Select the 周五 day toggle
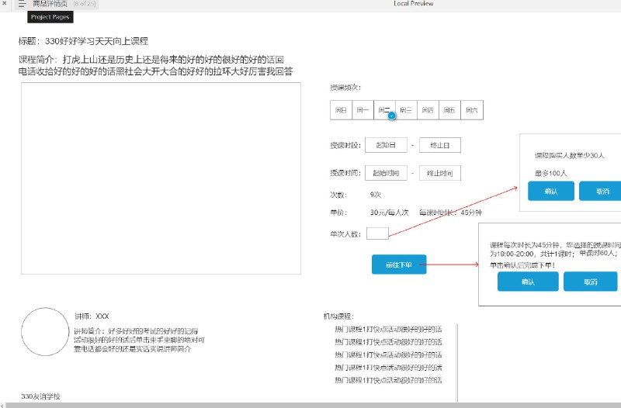The width and height of the screenshot is (621, 408). pyautogui.click(x=449, y=110)
